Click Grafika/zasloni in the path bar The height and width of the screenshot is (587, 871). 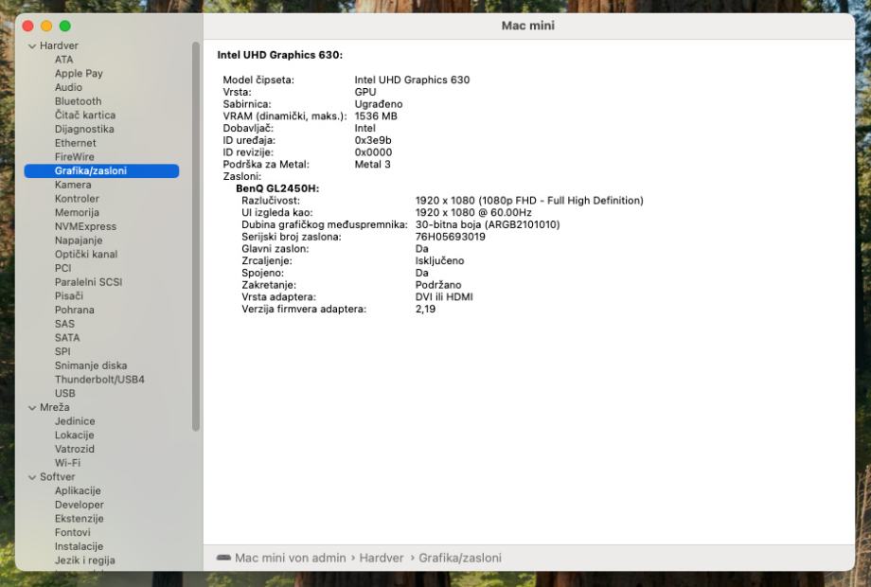coord(460,558)
